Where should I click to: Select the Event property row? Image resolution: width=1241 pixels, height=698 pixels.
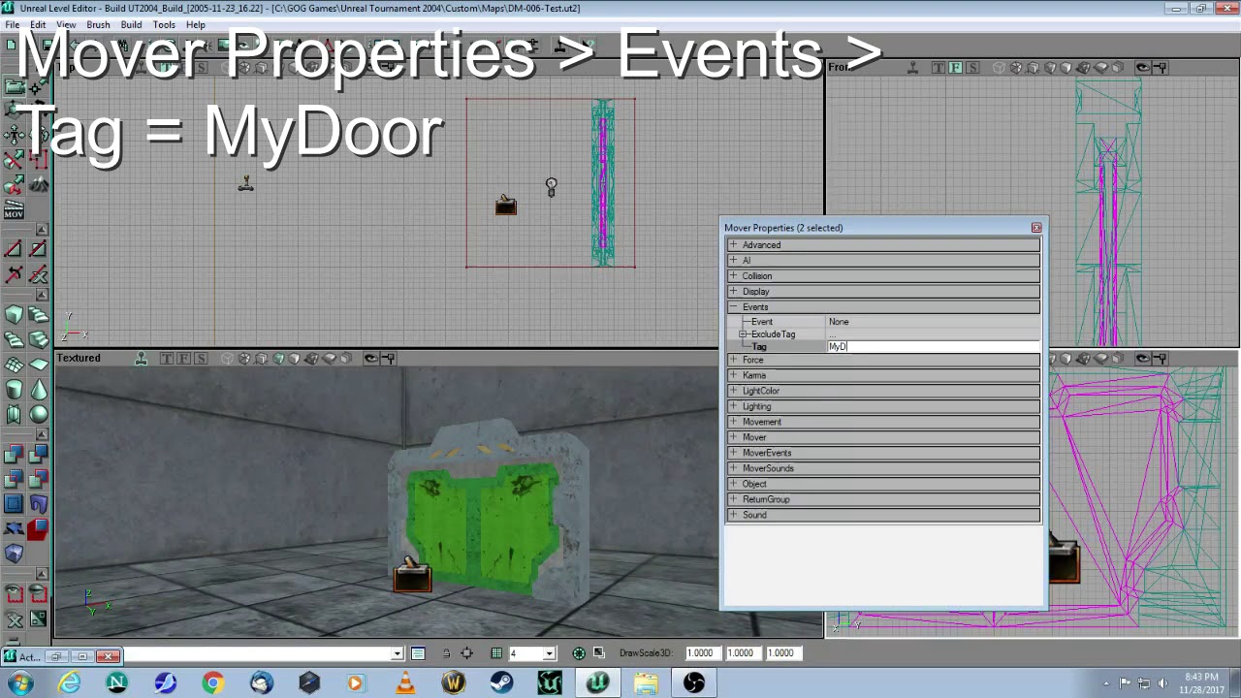click(x=883, y=322)
